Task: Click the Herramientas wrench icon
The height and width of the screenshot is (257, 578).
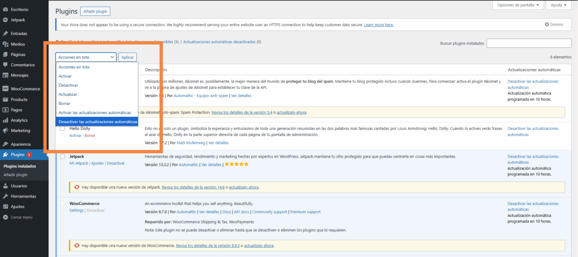Action: (x=5, y=196)
